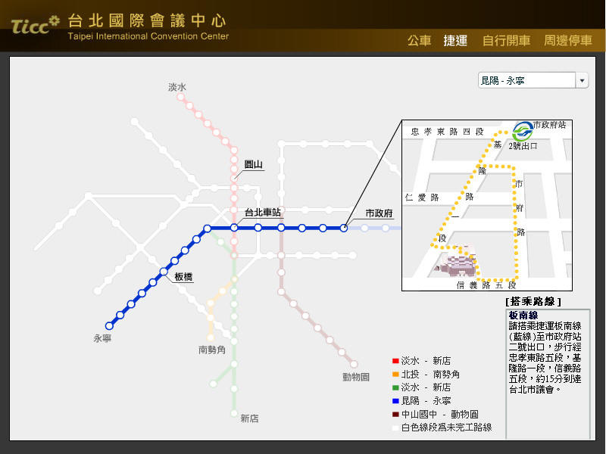Open the 公車 tab
Image resolution: width=606 pixels, height=454 pixels.
[x=419, y=41]
